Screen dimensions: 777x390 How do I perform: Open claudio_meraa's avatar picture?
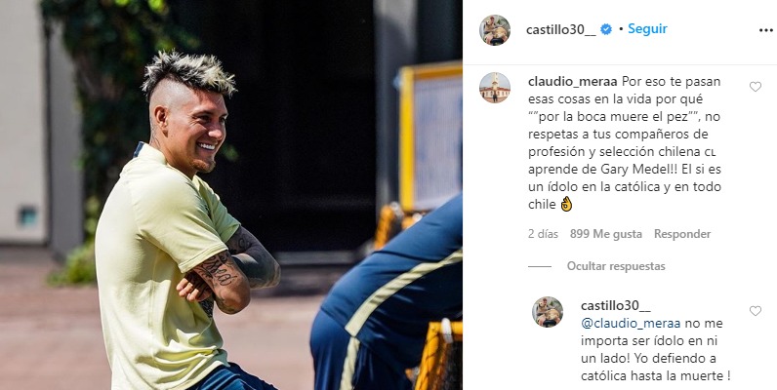[x=495, y=88]
